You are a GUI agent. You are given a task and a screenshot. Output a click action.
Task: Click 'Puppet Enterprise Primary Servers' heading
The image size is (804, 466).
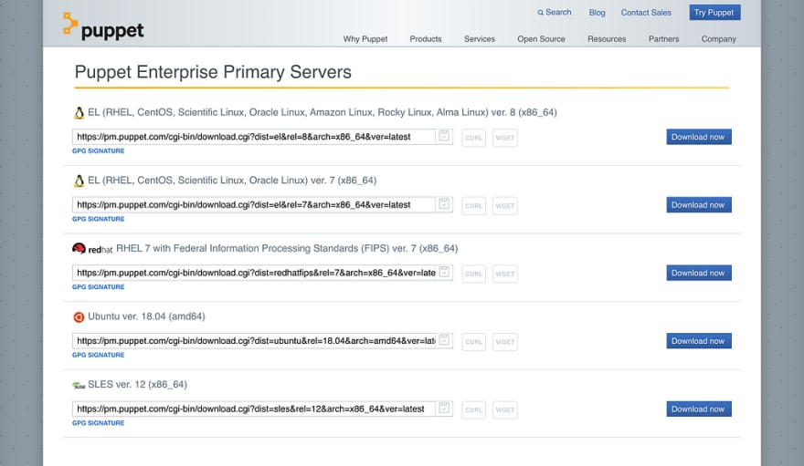click(x=213, y=72)
